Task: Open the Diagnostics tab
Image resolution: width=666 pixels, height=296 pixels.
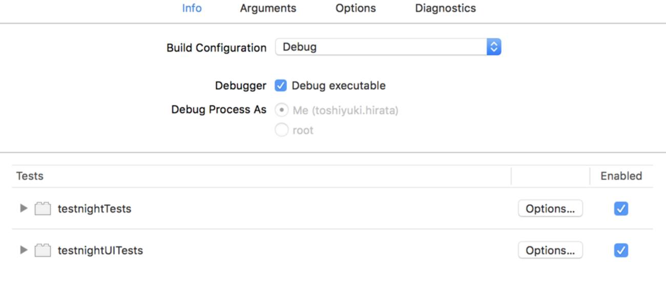Action: coord(445,8)
